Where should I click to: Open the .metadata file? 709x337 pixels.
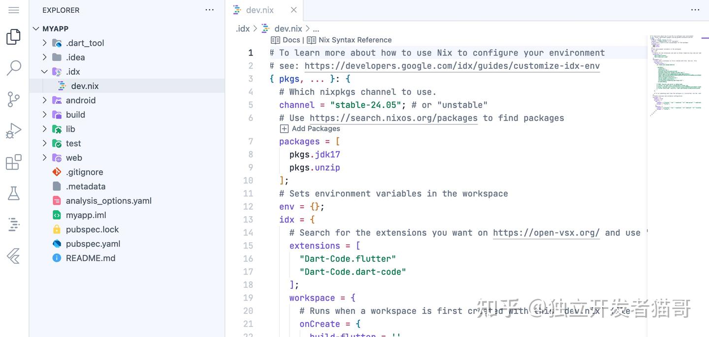pyautogui.click(x=127, y=186)
